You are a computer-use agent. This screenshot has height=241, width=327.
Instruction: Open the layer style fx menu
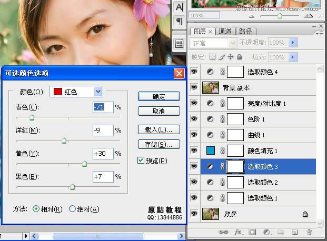click(238, 232)
